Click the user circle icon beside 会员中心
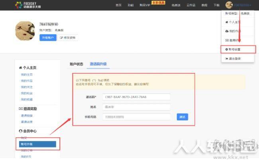This screenshot has width=259, height=160. pyautogui.click(x=21, y=131)
